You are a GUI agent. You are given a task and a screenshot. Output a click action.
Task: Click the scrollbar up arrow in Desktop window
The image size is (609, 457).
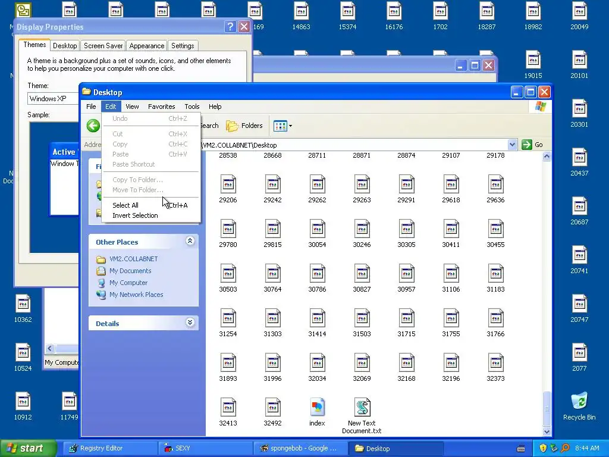pyautogui.click(x=547, y=156)
